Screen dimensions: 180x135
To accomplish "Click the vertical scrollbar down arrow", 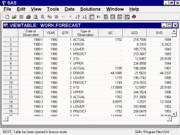I will pos(174,114).
